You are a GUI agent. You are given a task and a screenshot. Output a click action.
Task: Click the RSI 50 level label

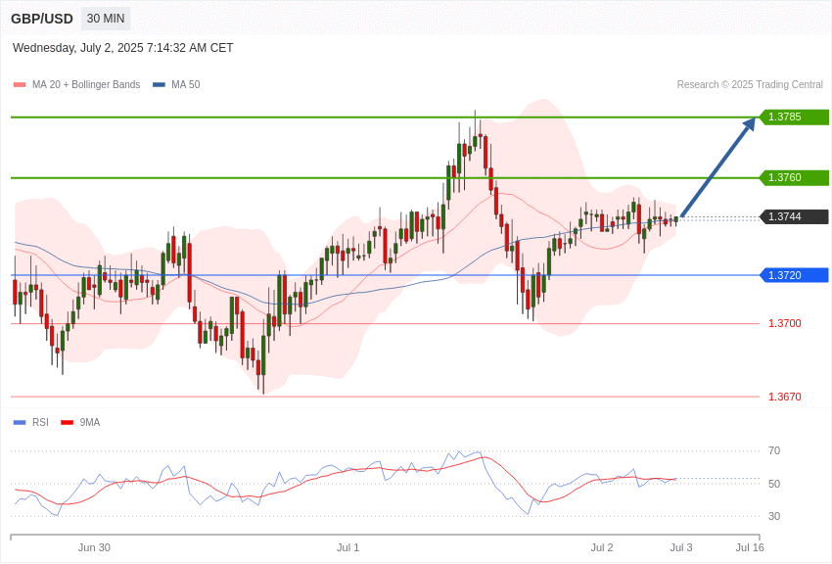[774, 484]
